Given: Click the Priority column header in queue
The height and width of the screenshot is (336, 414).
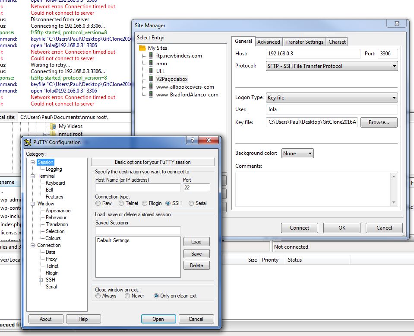Looking at the screenshot, I should pos(270,260).
